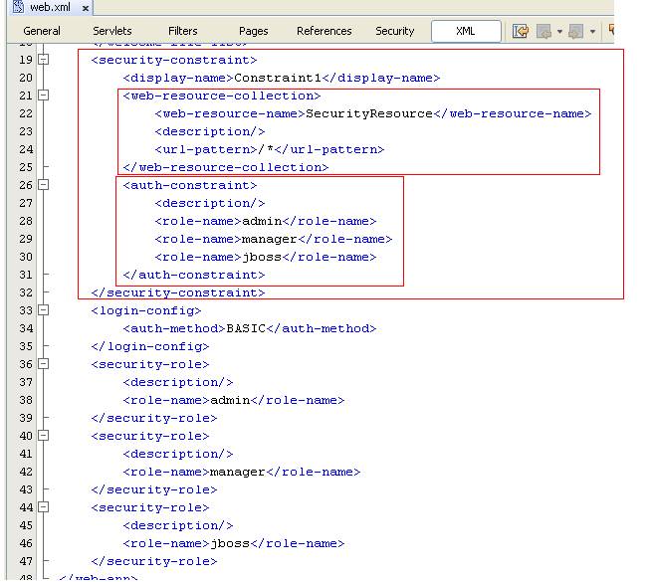The width and height of the screenshot is (650, 582).
Task: Open the Pages tab
Action: pos(253,31)
